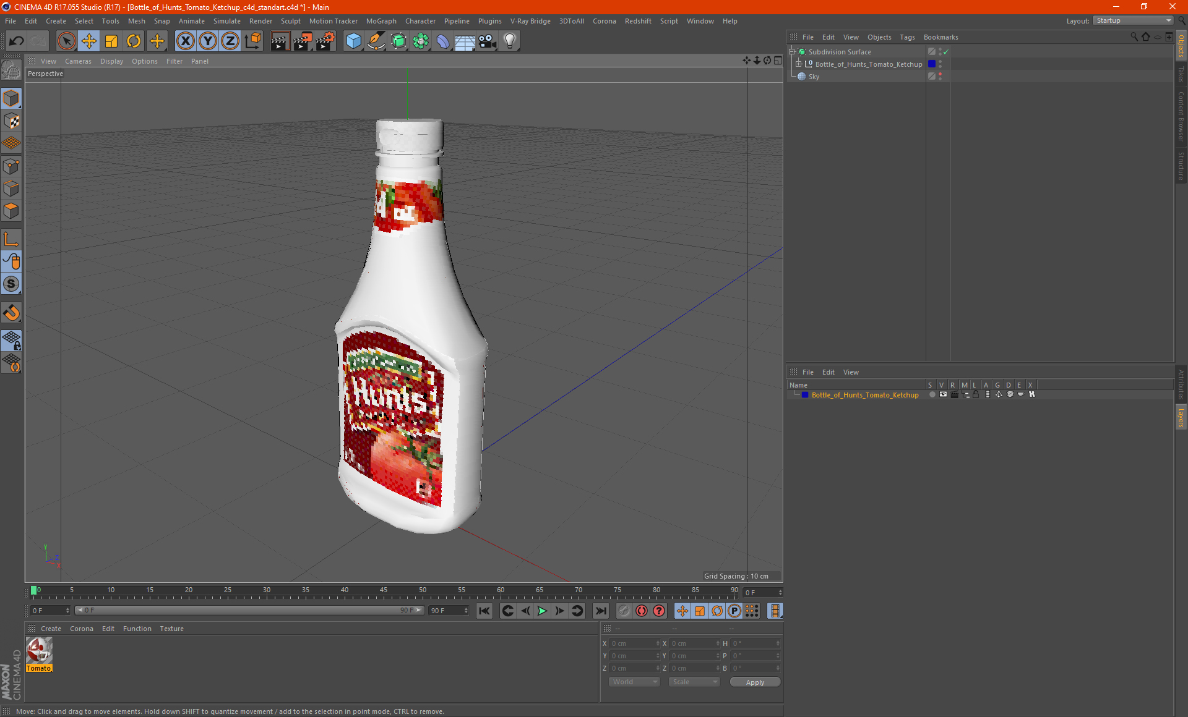Open the Array modeling objects icon

(x=421, y=41)
